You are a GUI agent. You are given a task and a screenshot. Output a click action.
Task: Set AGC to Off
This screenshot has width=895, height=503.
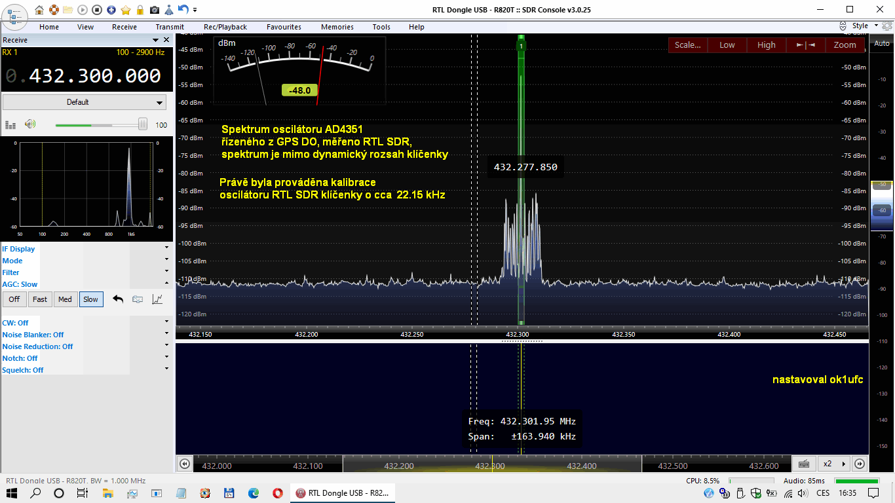14,299
